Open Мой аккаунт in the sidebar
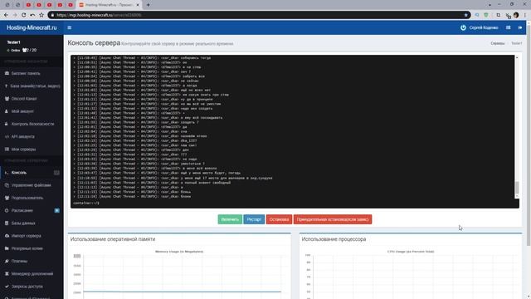Screen dimensions: 531x299 pos(32,111)
